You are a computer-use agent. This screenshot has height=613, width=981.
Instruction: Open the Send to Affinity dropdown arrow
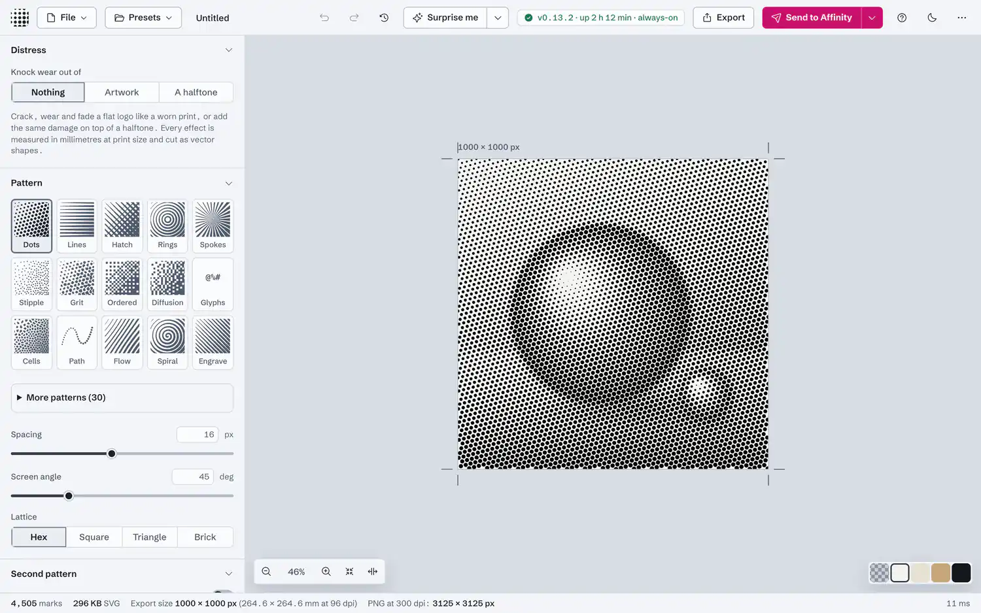(x=872, y=18)
